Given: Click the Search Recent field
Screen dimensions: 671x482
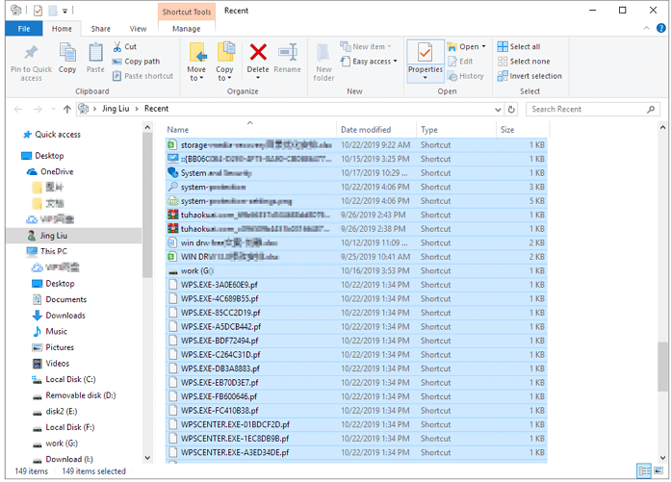Looking at the screenshot, I should coord(591,109).
